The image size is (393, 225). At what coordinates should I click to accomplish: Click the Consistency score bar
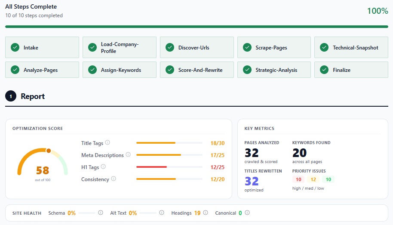point(169,179)
